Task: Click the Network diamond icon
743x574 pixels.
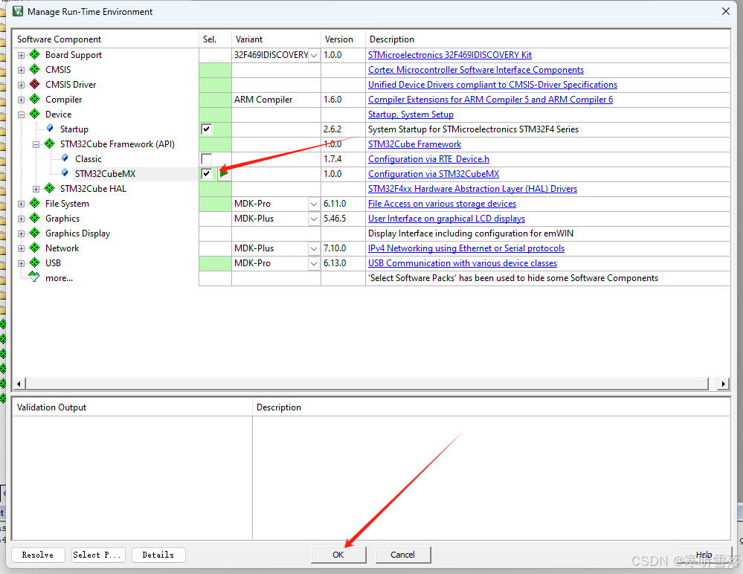Action: 35,248
